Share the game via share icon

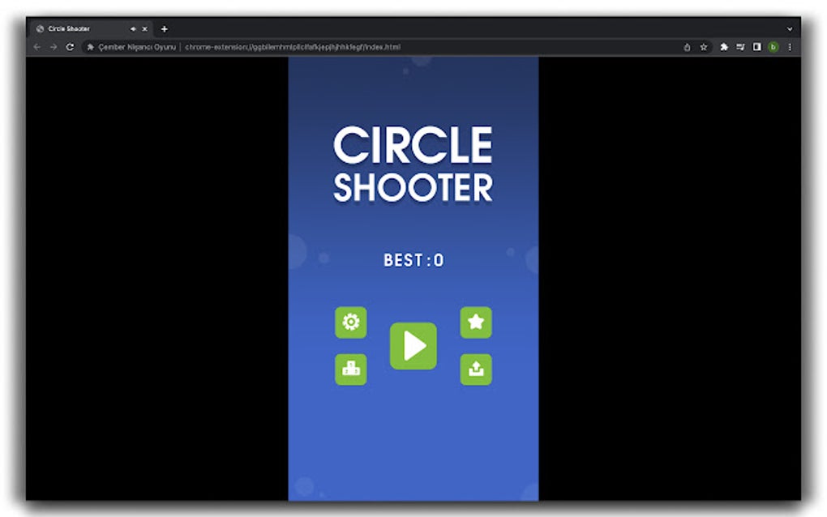tap(476, 369)
